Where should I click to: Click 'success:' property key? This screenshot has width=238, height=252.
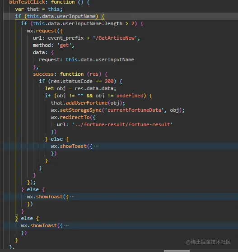(x=45, y=74)
